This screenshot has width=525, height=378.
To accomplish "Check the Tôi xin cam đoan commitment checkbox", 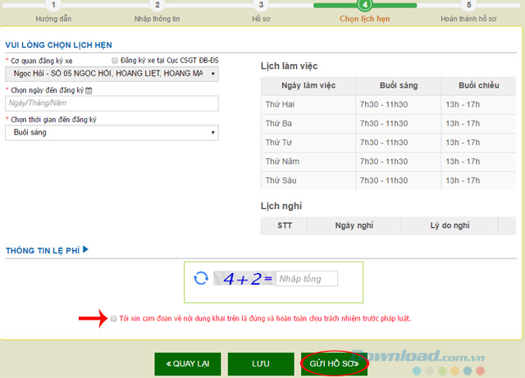I will pyautogui.click(x=114, y=318).
